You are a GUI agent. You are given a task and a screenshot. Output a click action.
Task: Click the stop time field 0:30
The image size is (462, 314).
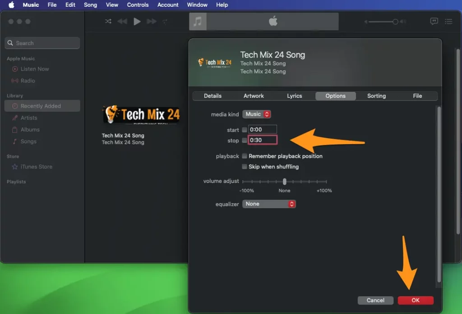pos(262,140)
